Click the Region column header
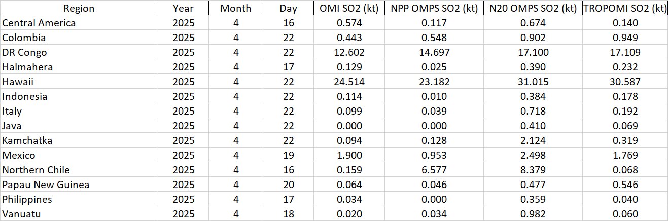668x221 pixels. click(79, 8)
